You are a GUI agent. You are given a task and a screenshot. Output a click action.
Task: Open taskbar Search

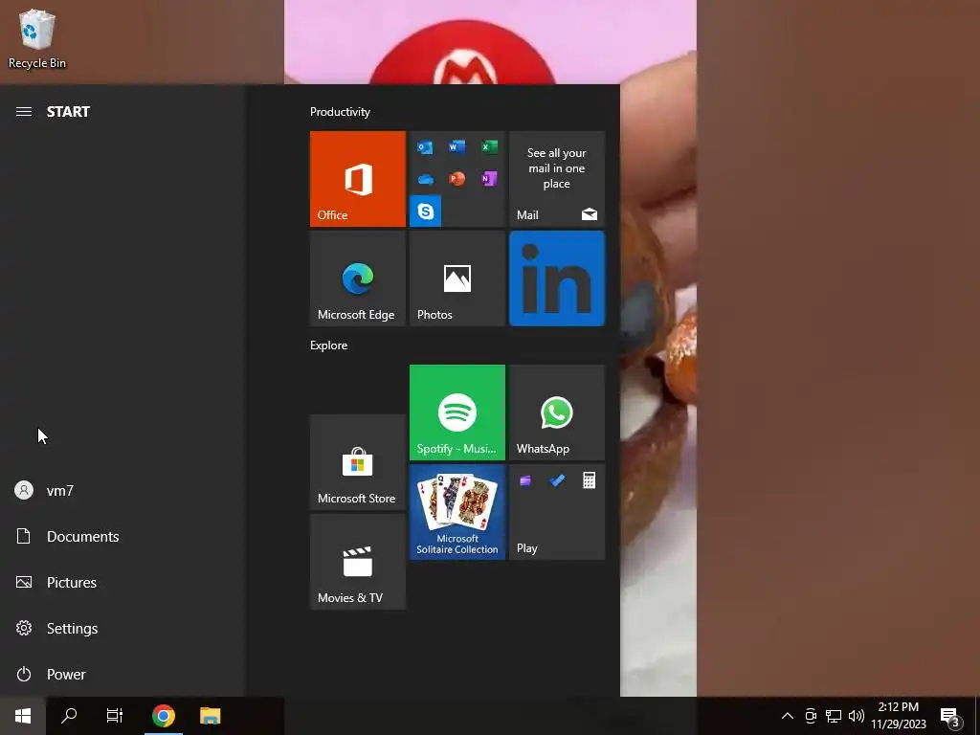point(69,716)
